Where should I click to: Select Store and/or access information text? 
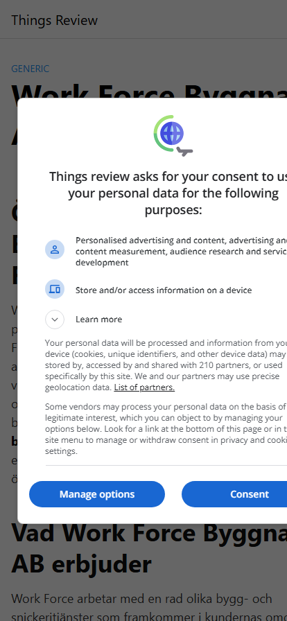164,290
